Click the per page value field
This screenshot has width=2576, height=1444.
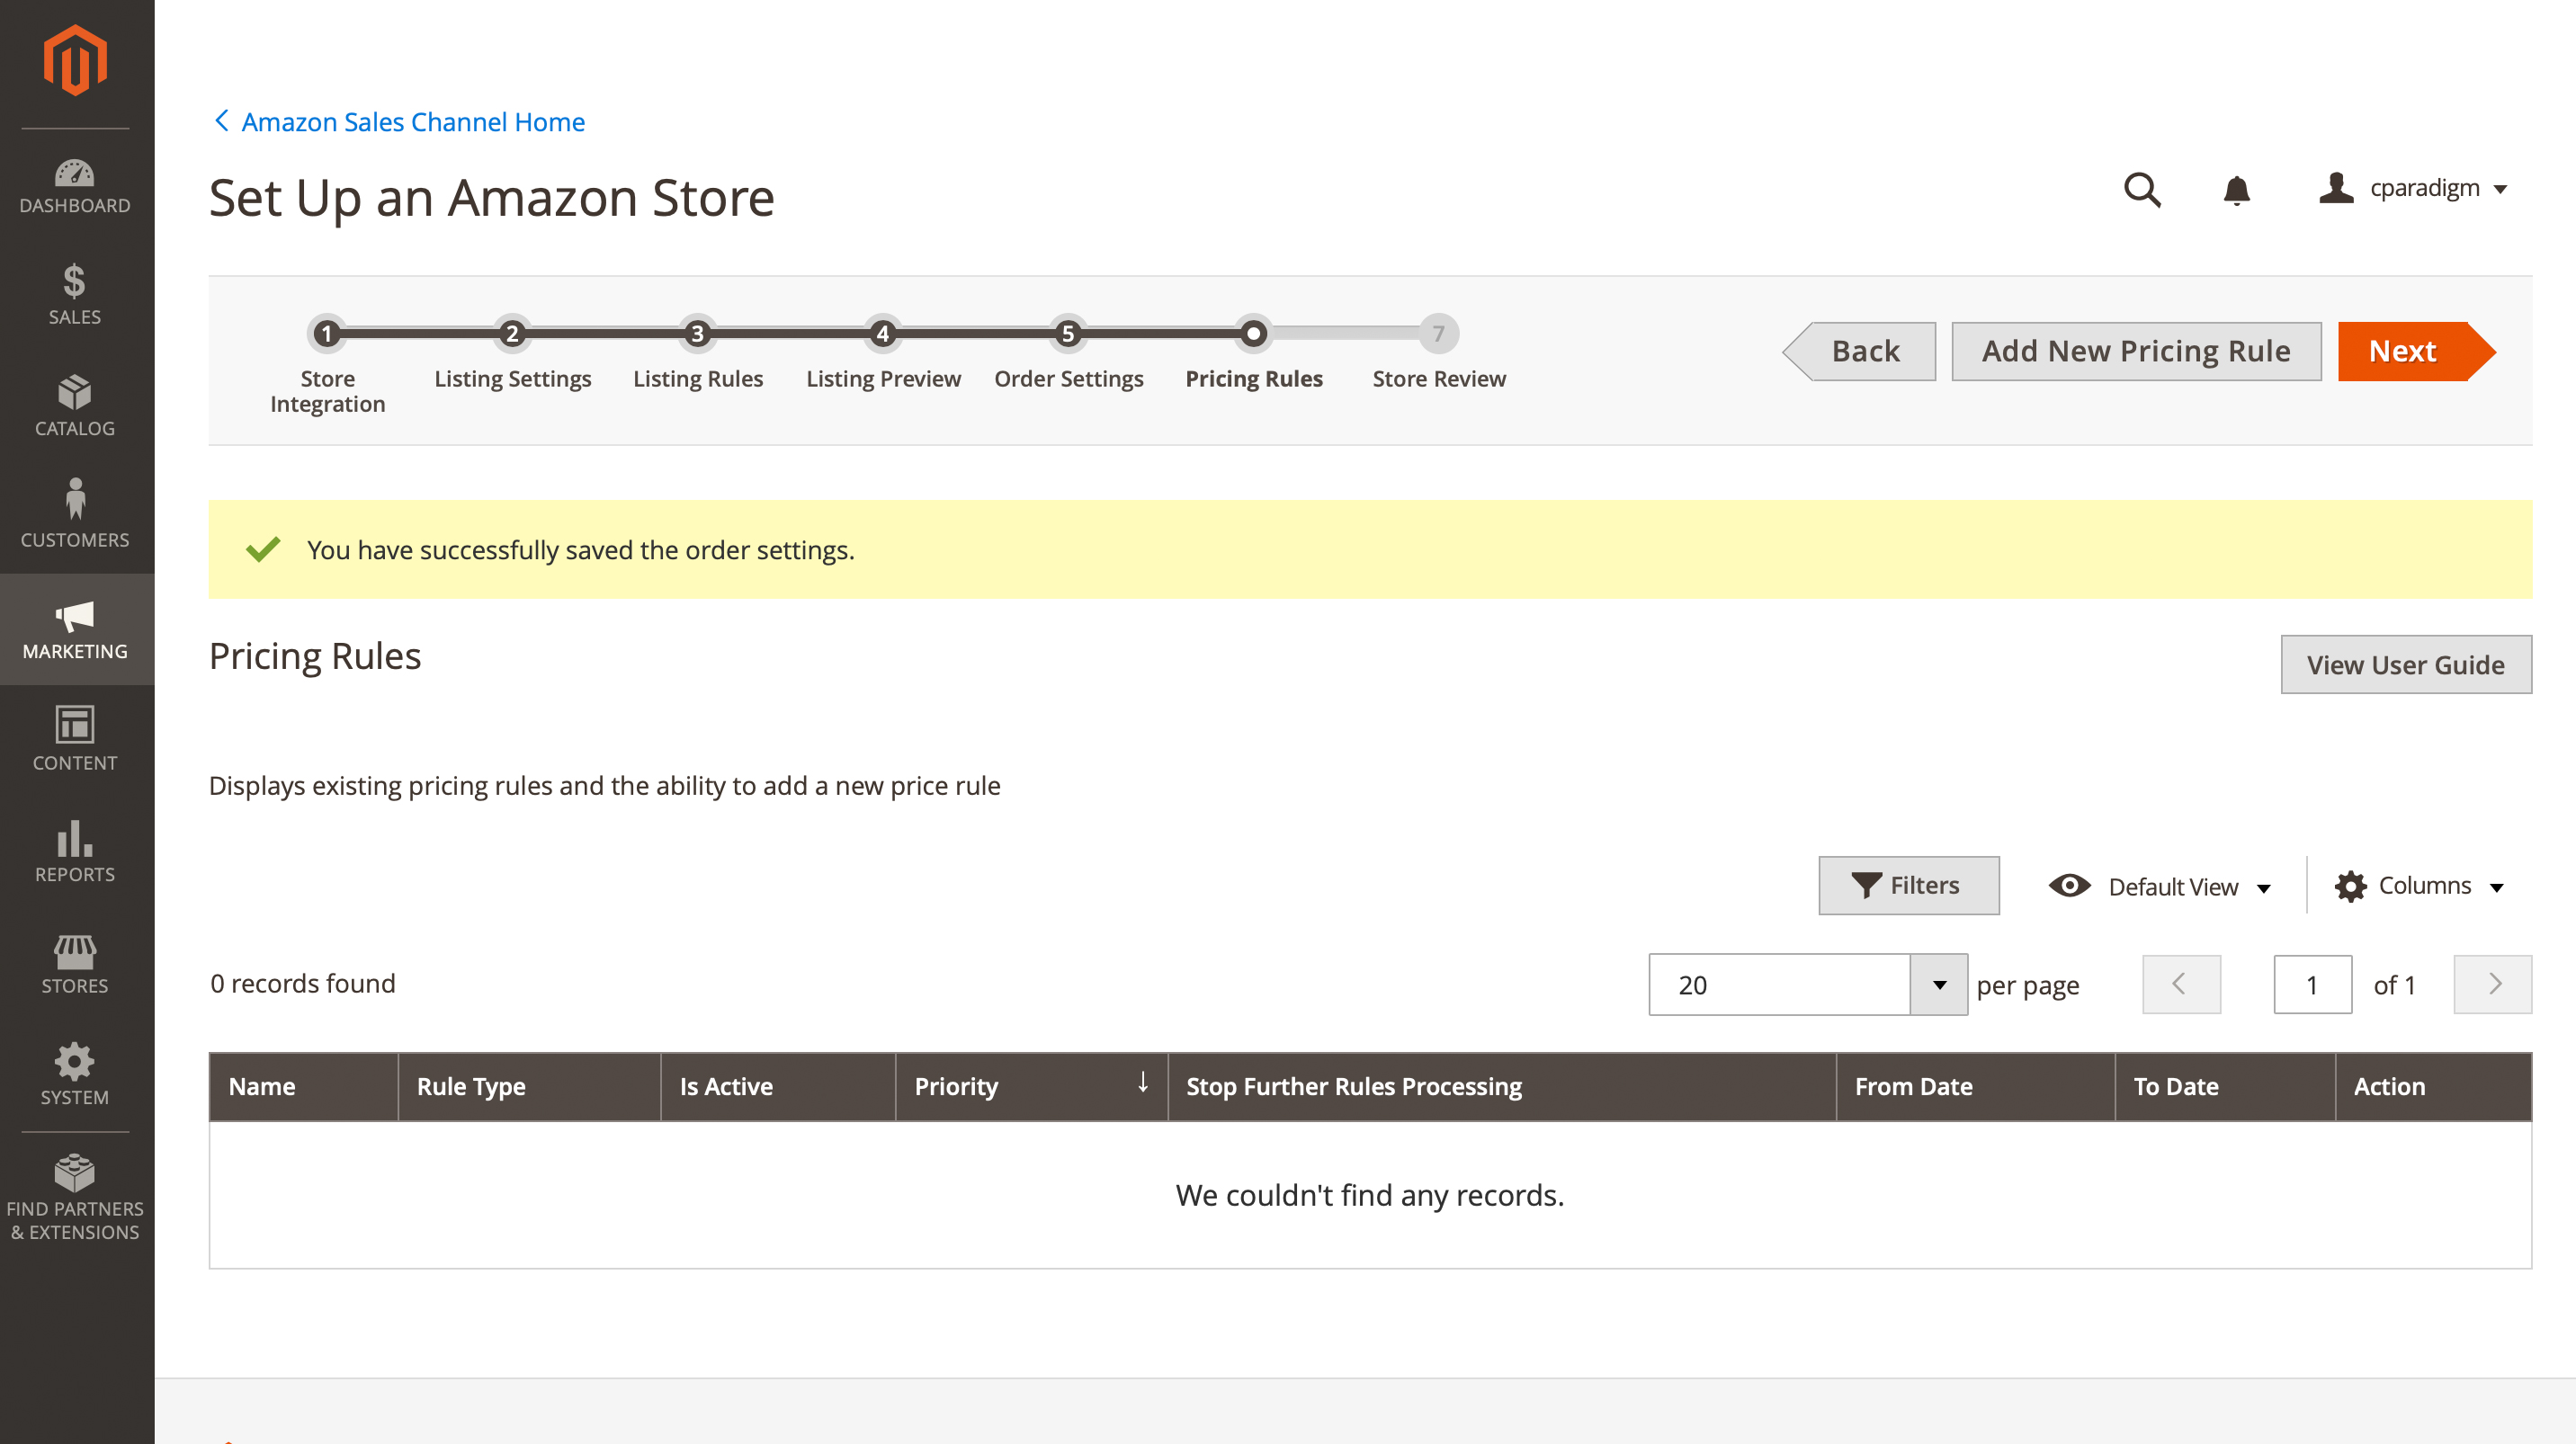coord(1780,985)
